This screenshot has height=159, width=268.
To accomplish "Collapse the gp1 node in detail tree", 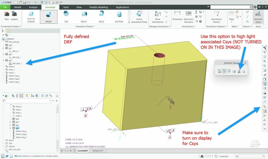I will point(3,48).
